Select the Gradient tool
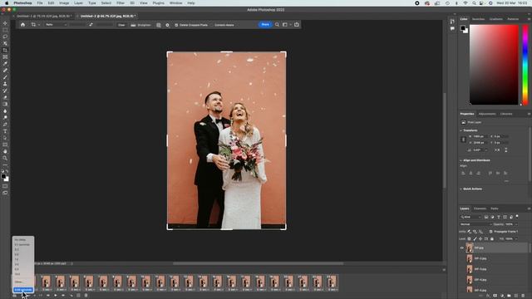532x299 pixels. (5, 104)
